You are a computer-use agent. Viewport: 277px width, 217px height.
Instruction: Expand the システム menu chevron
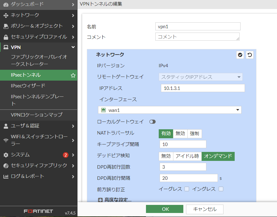pyautogui.click(x=73, y=155)
